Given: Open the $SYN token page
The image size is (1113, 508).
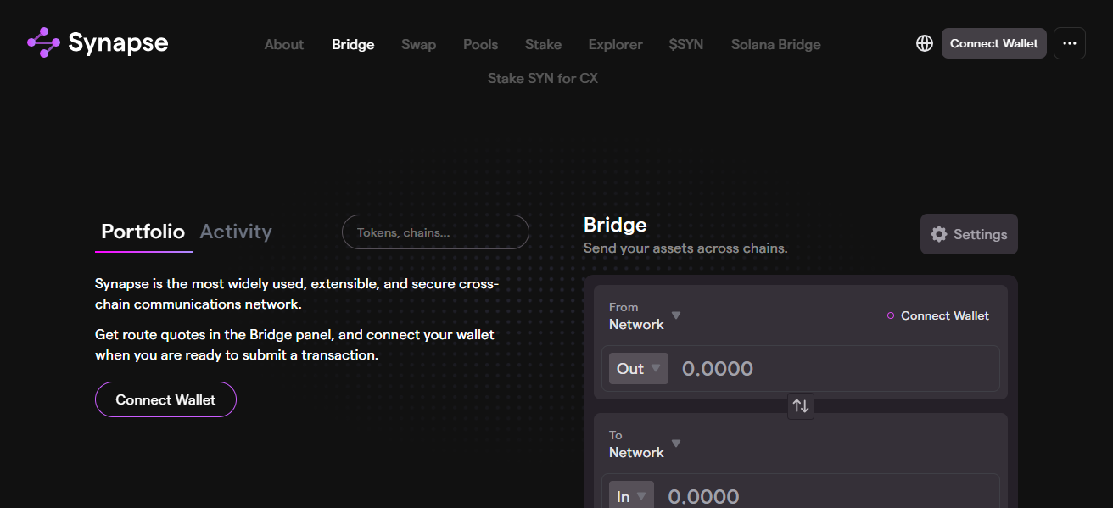Looking at the screenshot, I should [x=685, y=44].
